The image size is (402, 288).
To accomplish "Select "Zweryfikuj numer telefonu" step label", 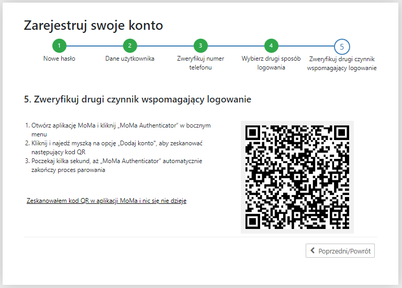I will pos(200,63).
